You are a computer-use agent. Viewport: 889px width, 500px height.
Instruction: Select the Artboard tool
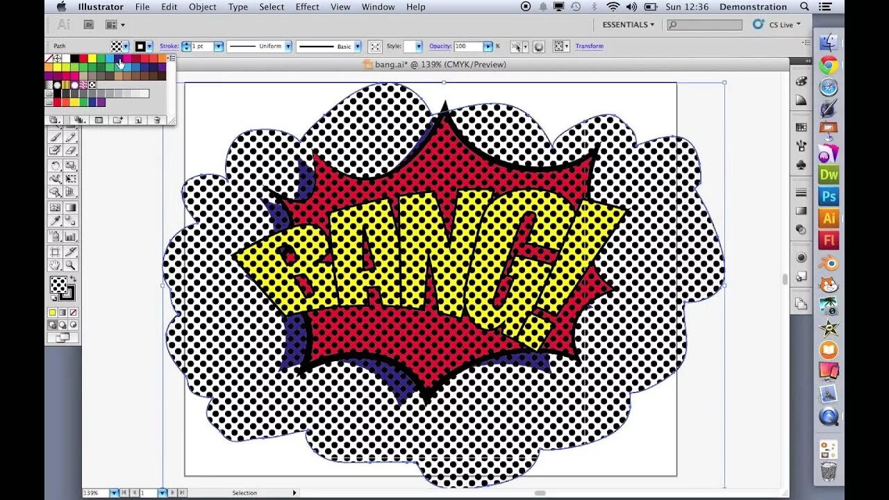pos(56,252)
